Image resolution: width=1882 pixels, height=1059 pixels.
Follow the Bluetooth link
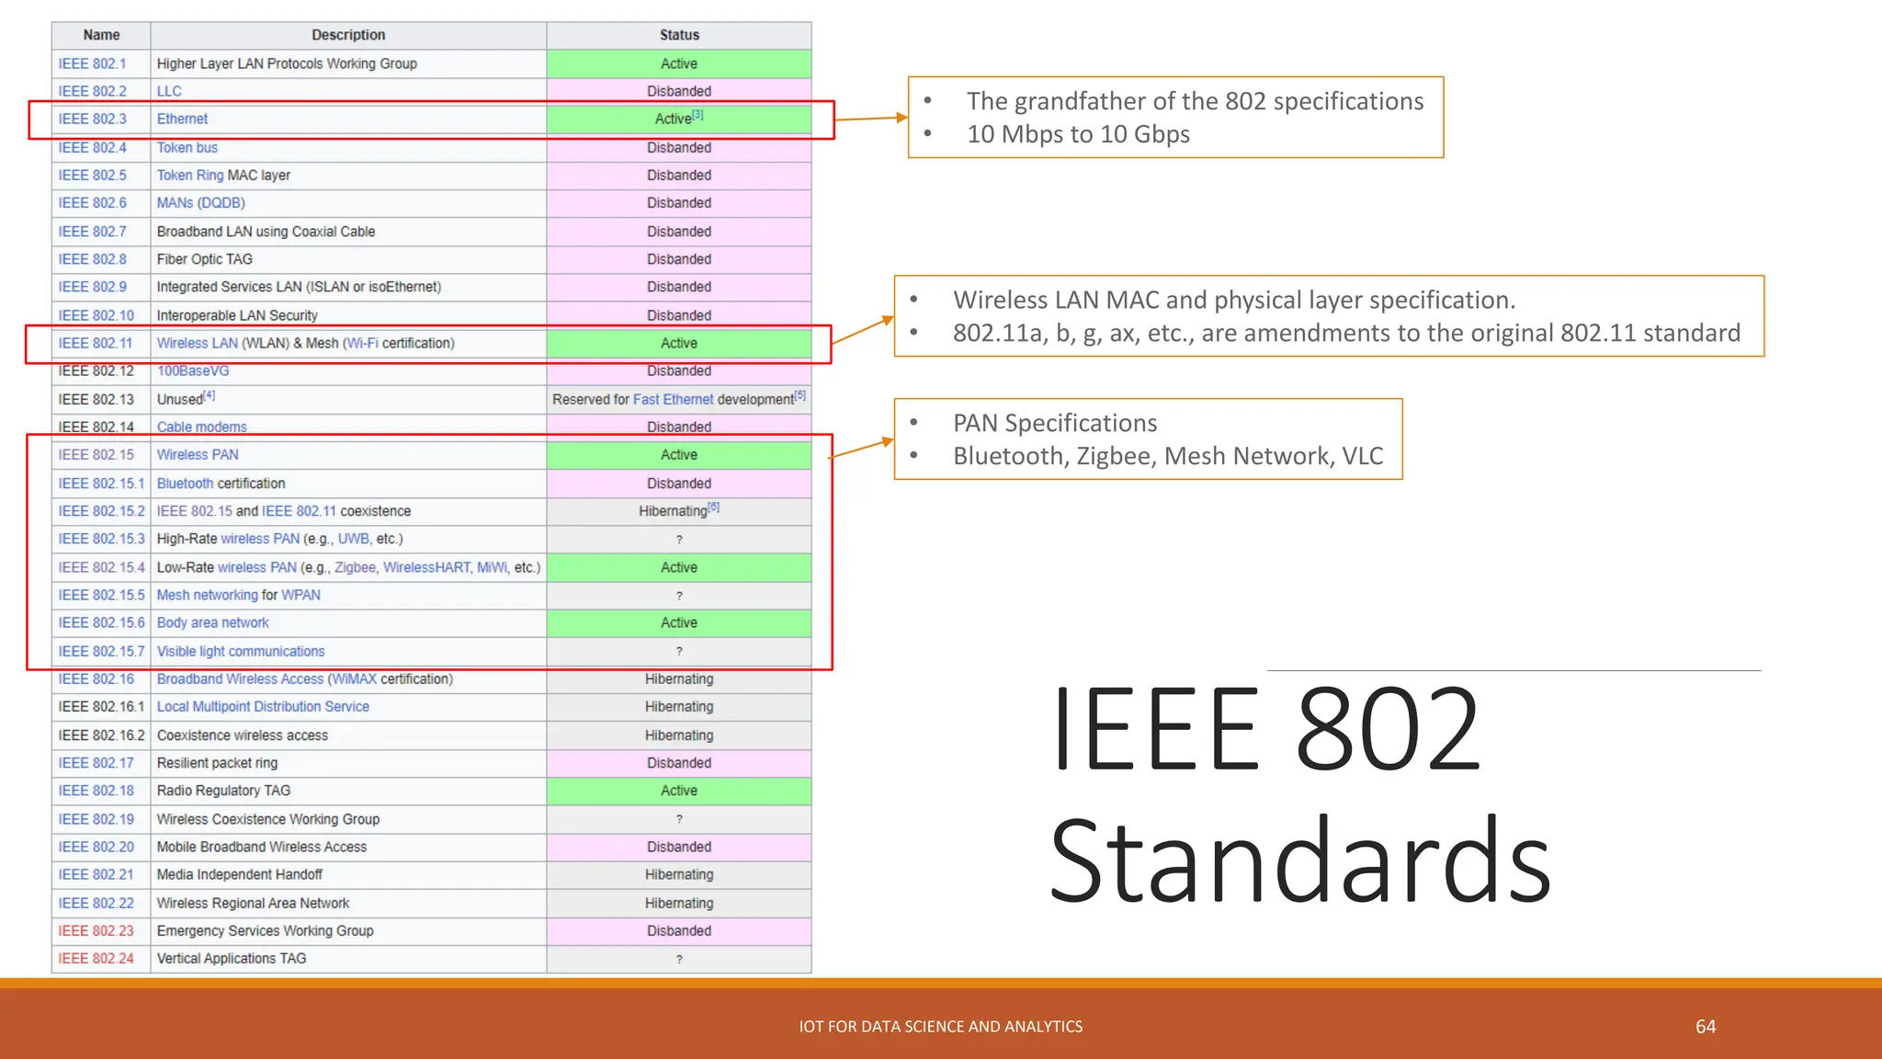coord(185,483)
